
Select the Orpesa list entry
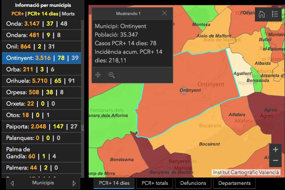pos(41,93)
